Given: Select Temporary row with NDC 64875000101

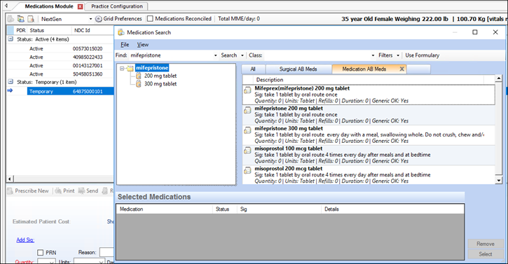Looking at the screenshot, I should [70, 91].
